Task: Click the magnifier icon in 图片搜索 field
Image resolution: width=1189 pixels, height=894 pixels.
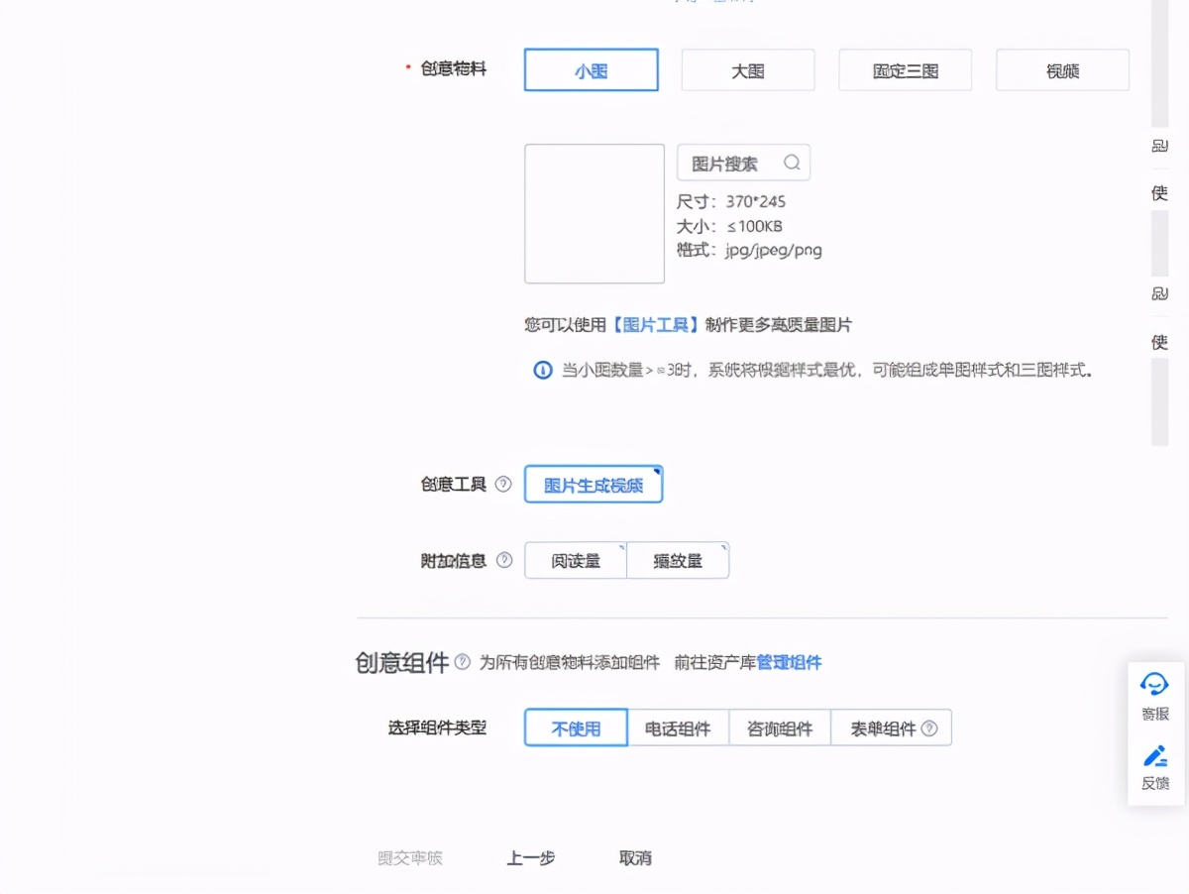Action: 792,163
